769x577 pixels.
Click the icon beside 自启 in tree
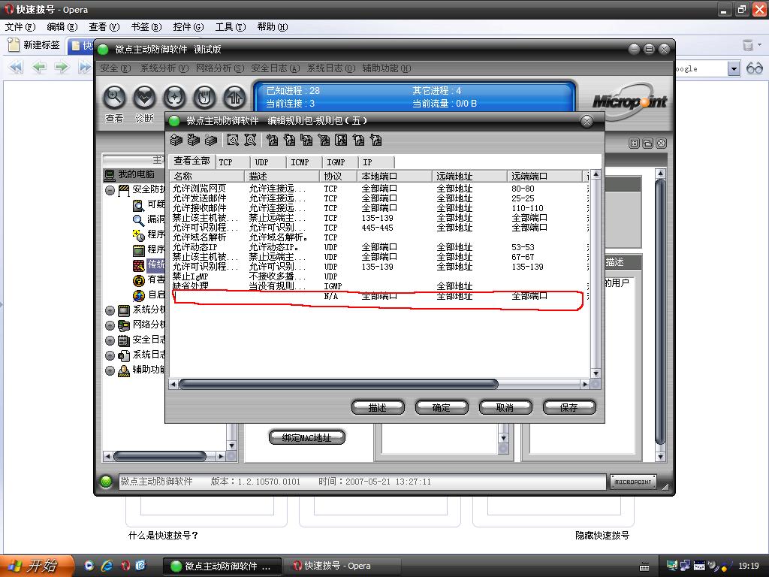coord(139,295)
